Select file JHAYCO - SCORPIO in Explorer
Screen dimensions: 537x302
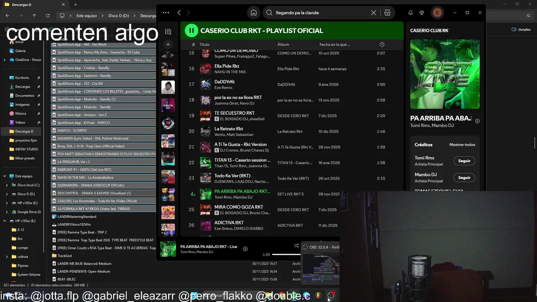tap(103, 130)
